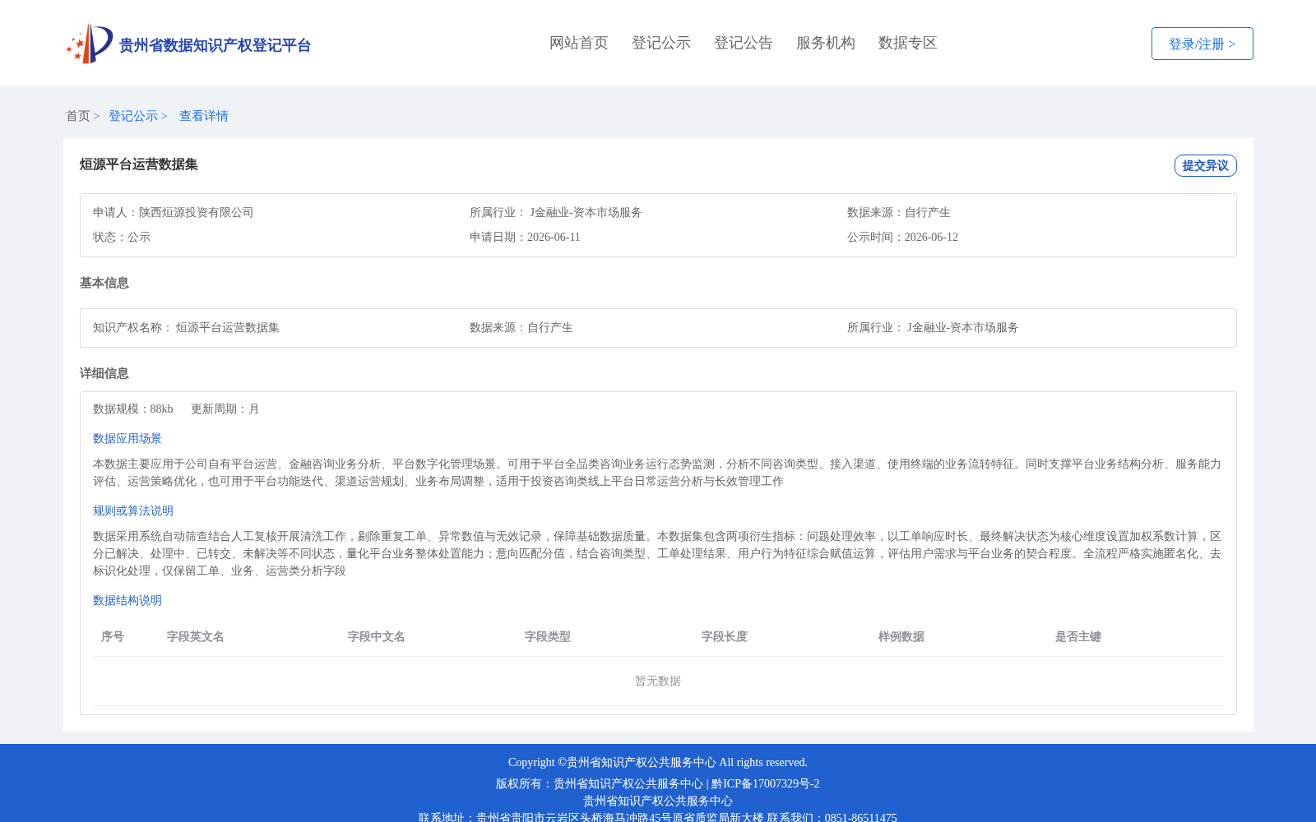Open 登记公告 navigation item
Screen dimensions: 1316x822
coord(744,43)
